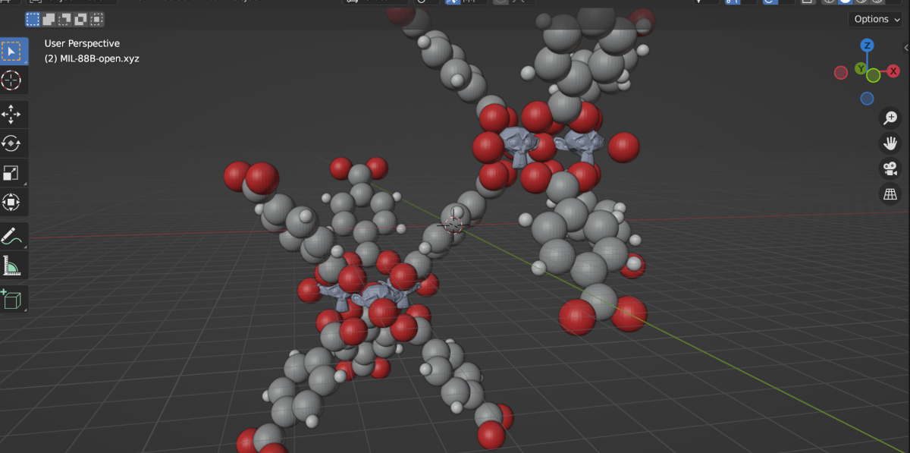The height and width of the screenshot is (453, 910).
Task: Switch perspective/orthographic with the grid icon
Action: point(890,193)
